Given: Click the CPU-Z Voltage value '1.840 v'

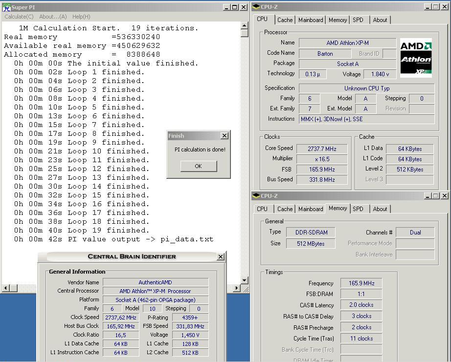Looking at the screenshot, I should click(380, 74).
